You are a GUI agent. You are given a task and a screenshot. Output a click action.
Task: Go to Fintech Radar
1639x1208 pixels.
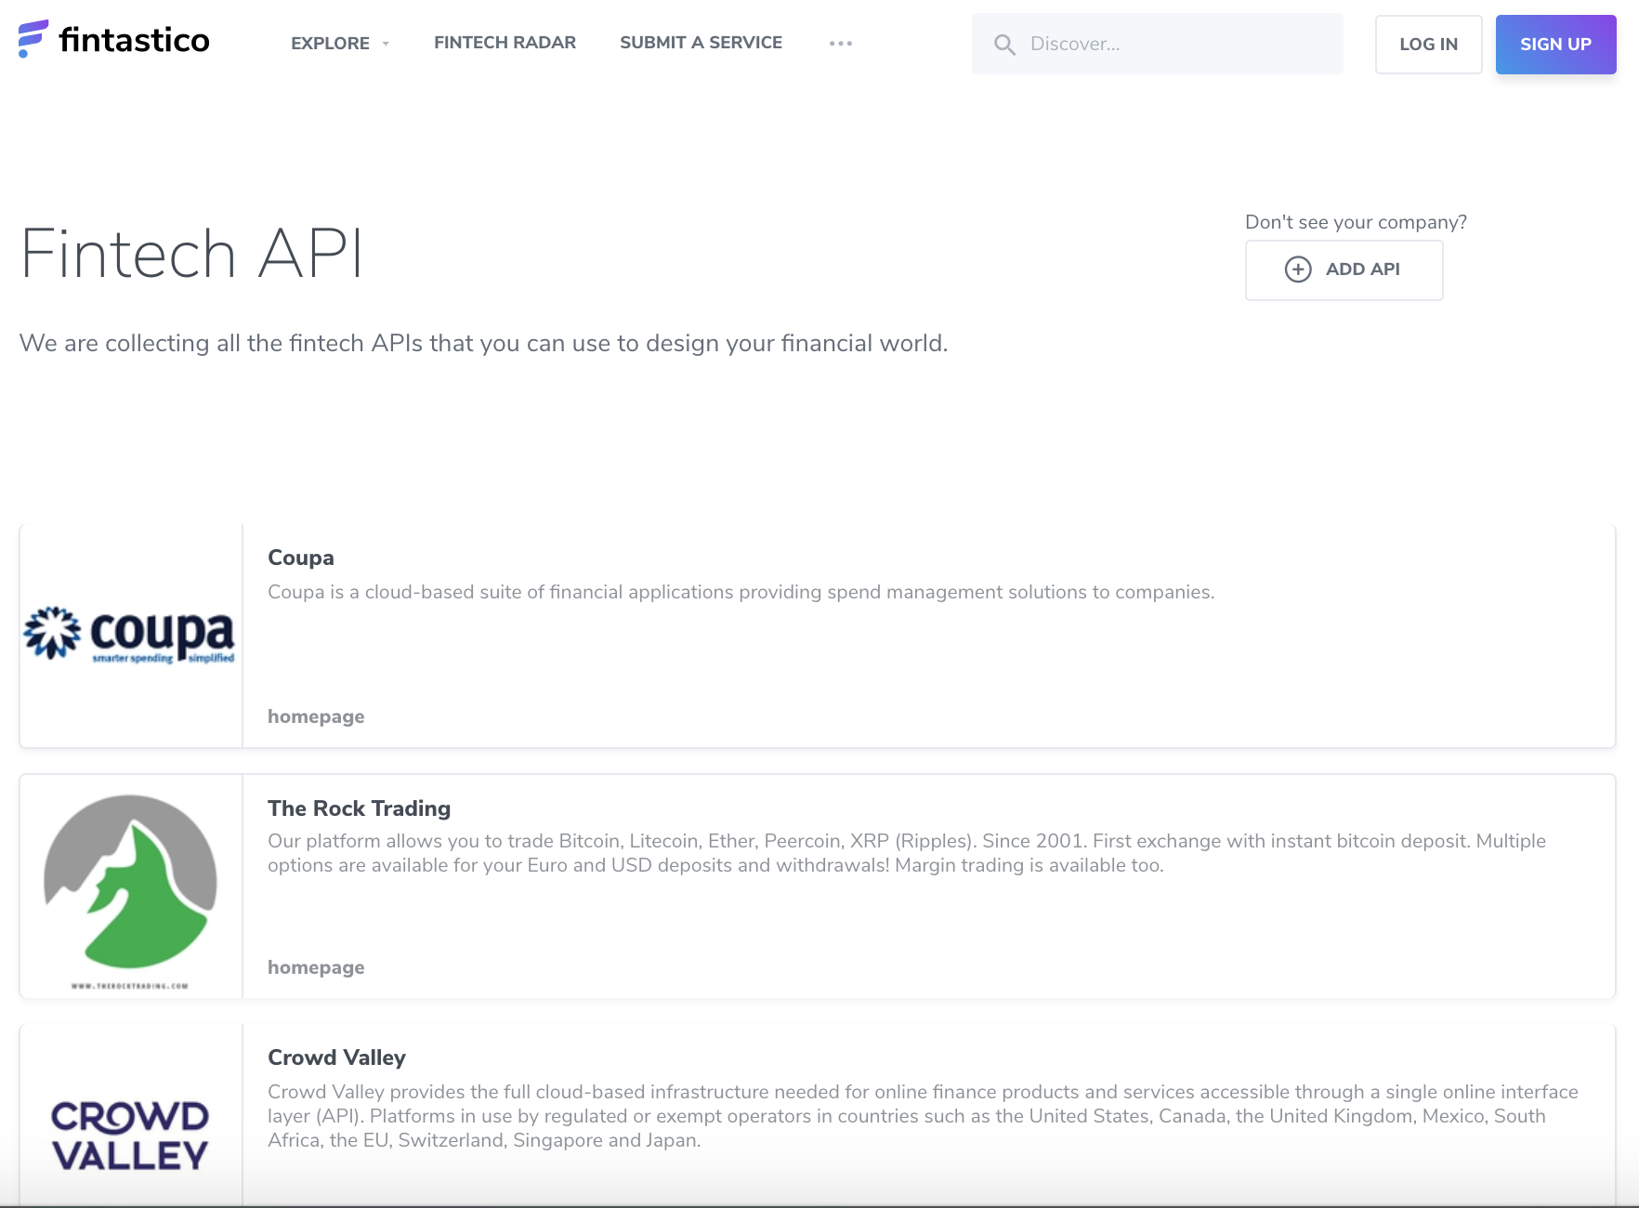505,43
